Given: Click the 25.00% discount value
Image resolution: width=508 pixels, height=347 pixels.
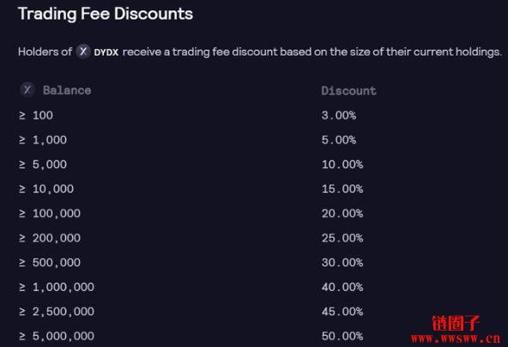Looking at the screenshot, I should click(342, 238).
